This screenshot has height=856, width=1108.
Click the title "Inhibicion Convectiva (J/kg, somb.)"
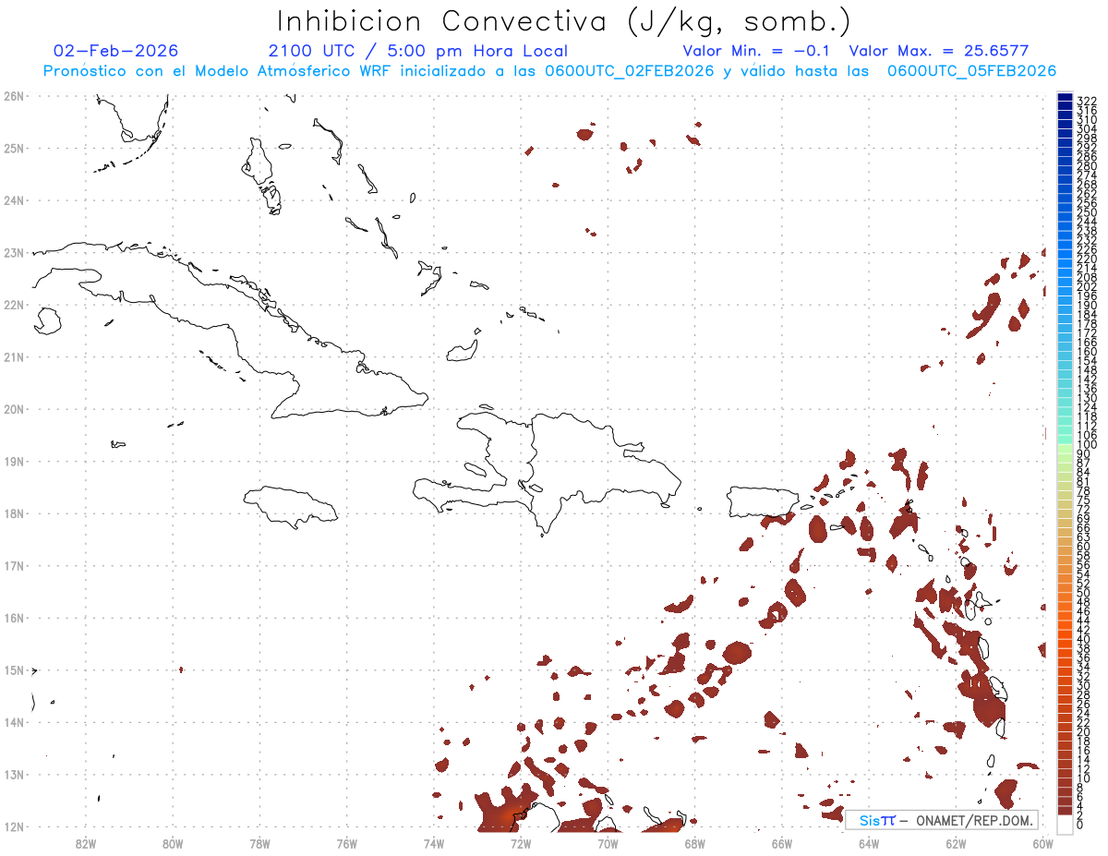563,22
